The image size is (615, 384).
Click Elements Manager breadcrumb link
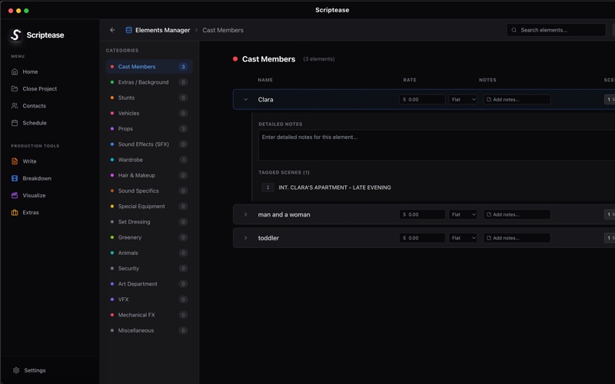[162, 30]
